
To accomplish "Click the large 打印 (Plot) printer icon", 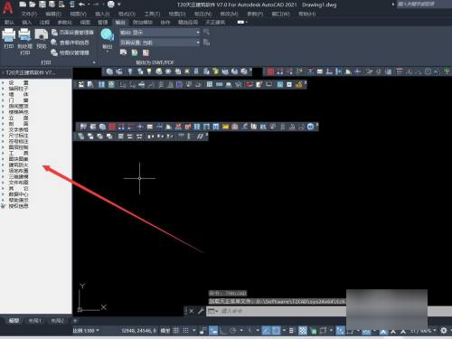I will (9, 35).
